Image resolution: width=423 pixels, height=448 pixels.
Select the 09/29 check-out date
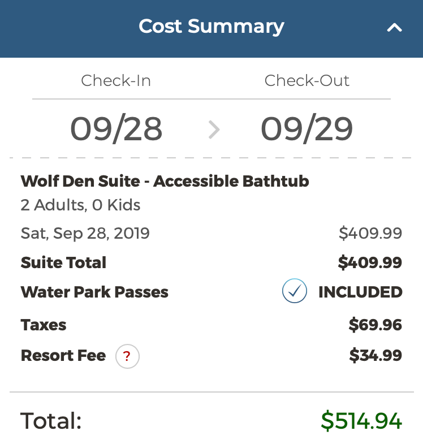[307, 129]
